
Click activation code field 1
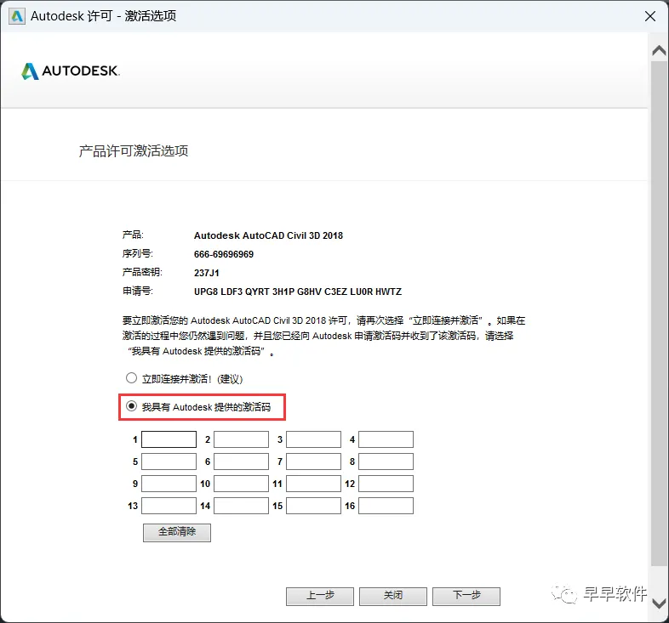click(169, 439)
